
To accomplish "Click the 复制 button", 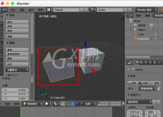I will pos(17,50).
